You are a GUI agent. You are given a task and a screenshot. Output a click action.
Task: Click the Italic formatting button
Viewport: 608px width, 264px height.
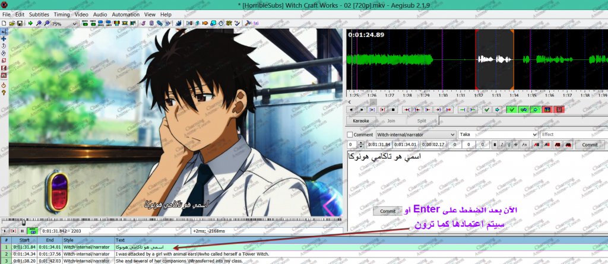click(x=501, y=144)
